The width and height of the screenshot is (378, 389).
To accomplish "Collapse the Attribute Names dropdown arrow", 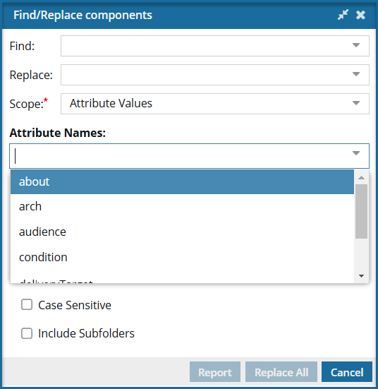I will point(356,153).
